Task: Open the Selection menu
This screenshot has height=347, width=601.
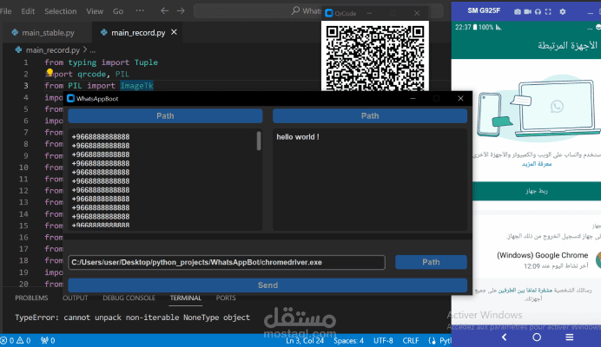Action: (60, 11)
